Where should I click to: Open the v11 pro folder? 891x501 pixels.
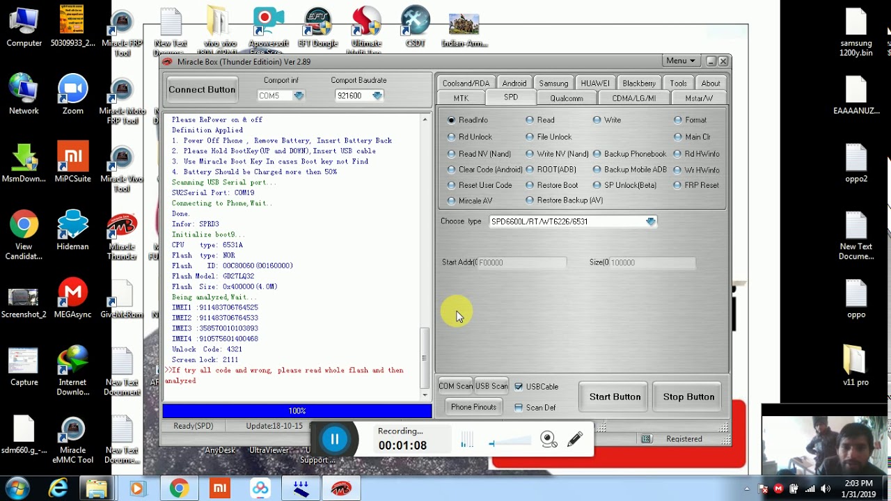[856, 366]
